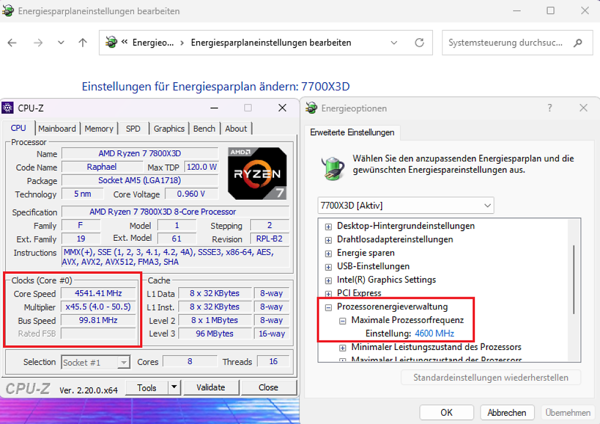
Task: Click the AMD Ryzen 7 logo in CPU-Z
Action: pyautogui.click(x=257, y=173)
